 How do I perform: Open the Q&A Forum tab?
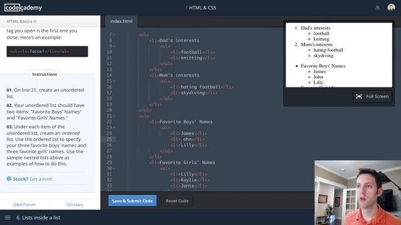(x=24, y=204)
